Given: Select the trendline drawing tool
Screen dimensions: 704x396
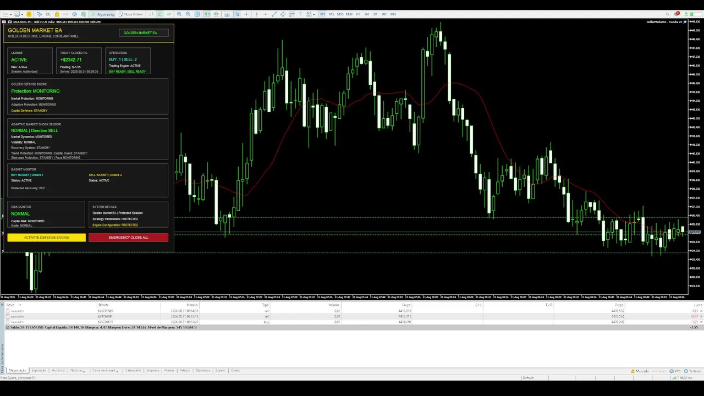Looking at the screenshot, I should tap(274, 14).
